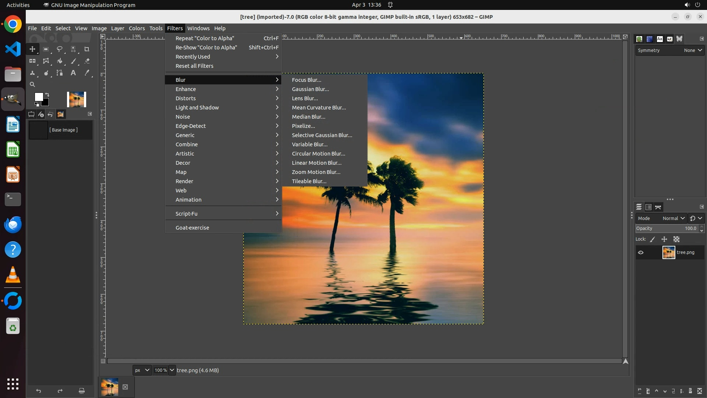The image size is (707, 398).
Task: Select the Zoom magnifier tool
Action: (32, 85)
